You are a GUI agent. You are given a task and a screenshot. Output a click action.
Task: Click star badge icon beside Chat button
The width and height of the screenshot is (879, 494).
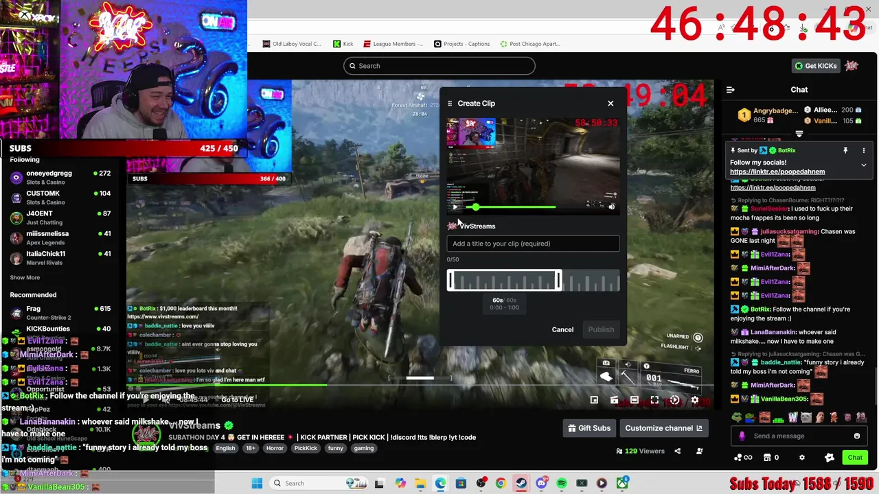(x=830, y=458)
